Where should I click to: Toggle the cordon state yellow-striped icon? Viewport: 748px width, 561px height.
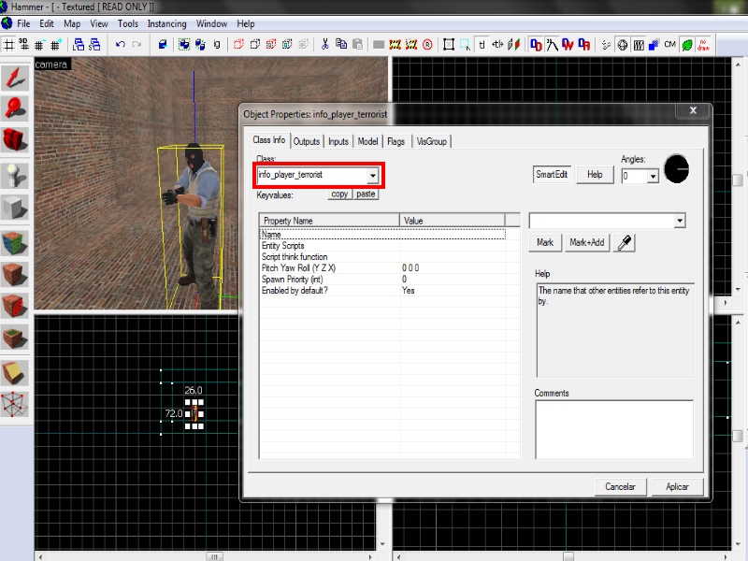pos(395,45)
